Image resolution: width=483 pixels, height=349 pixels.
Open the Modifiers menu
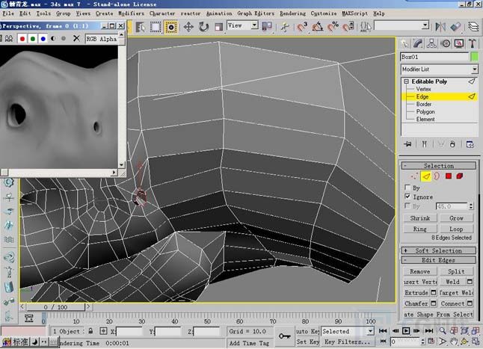[131, 13]
